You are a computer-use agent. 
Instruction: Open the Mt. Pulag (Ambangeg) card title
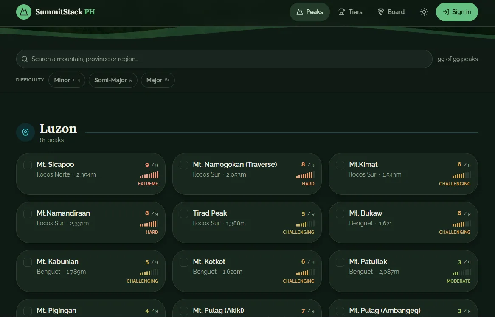coord(385,310)
